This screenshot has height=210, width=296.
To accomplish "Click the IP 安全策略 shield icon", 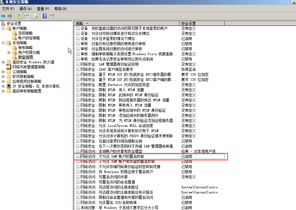I will 9,86.
